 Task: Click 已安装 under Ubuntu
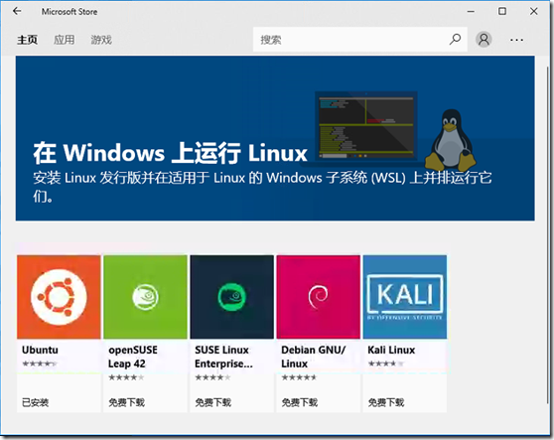pos(36,402)
